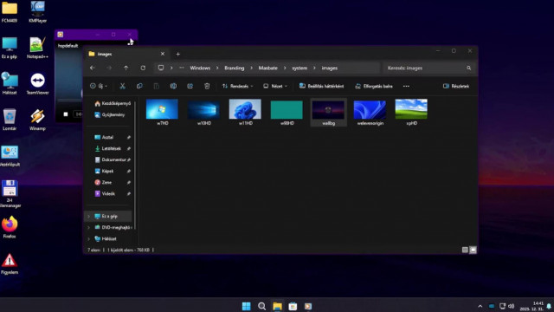Click the Rename icon in Explorer toolbar
Screen dimensions: 554x312
(x=173, y=86)
